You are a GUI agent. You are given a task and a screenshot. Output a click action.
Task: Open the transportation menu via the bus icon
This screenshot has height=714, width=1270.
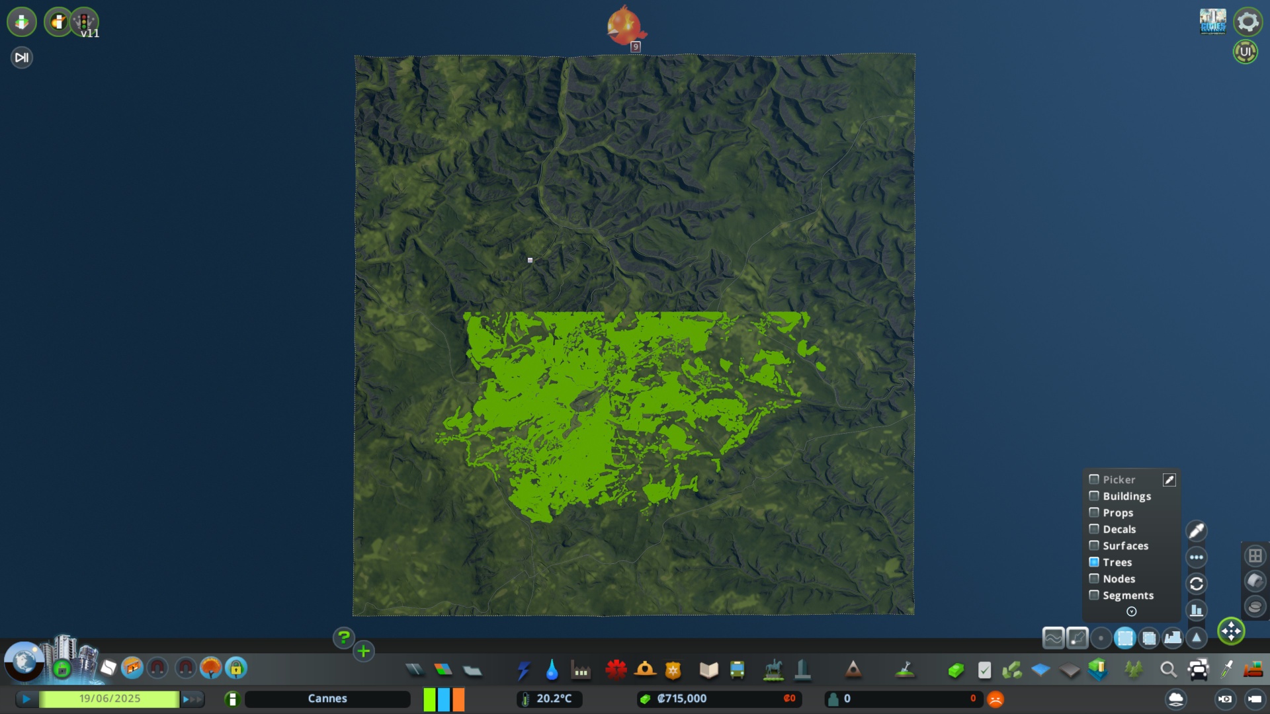click(x=737, y=670)
